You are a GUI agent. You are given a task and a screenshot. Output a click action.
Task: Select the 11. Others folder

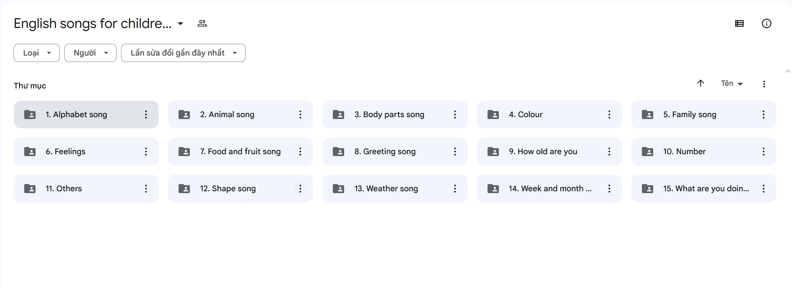(64, 189)
